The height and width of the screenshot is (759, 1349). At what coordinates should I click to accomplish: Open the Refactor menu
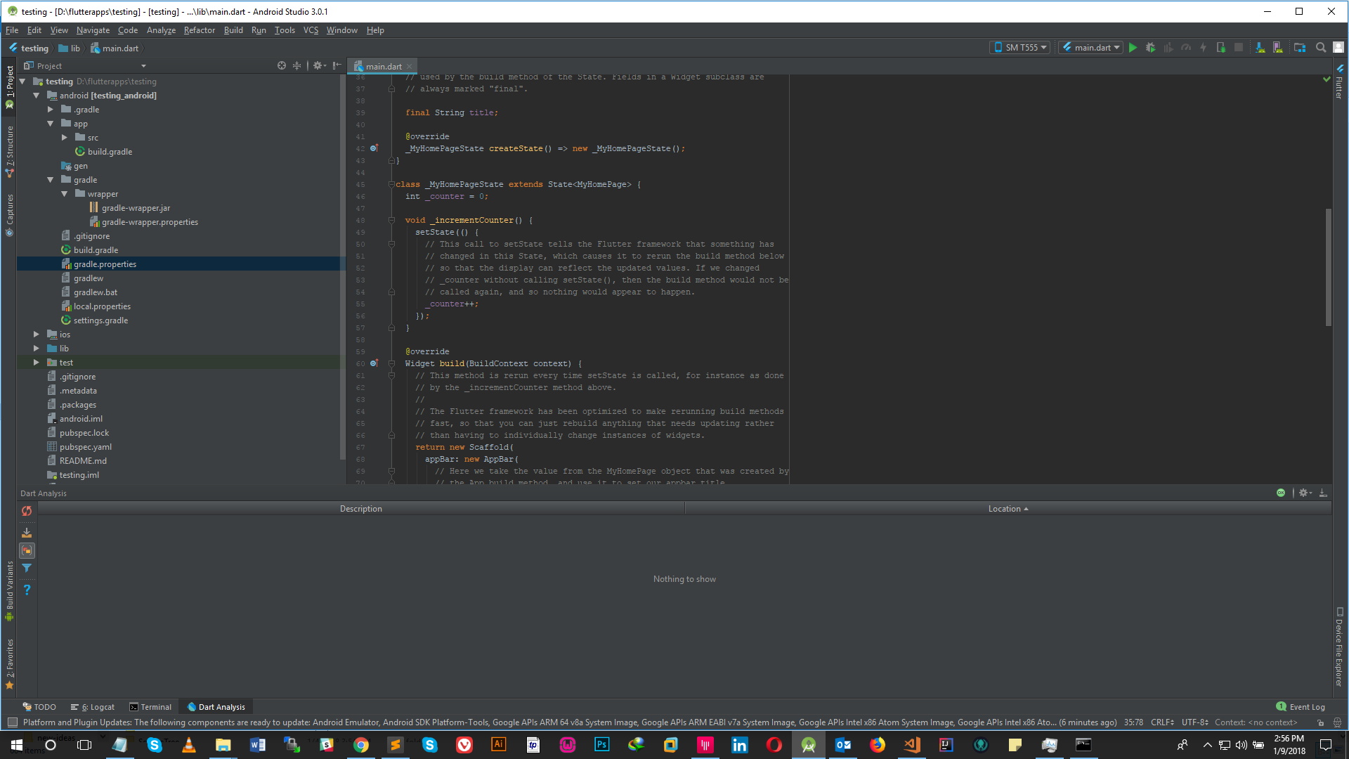[200, 30]
